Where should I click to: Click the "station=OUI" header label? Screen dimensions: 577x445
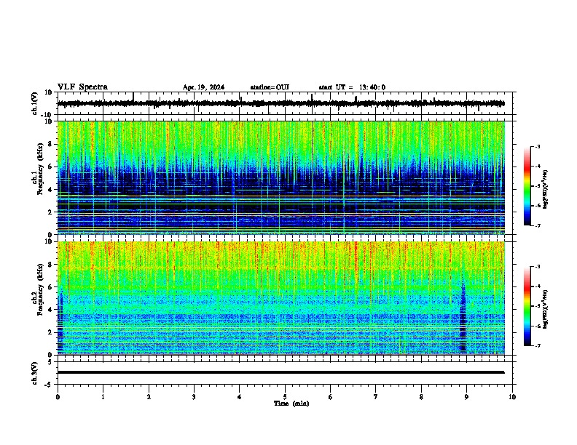coord(270,87)
